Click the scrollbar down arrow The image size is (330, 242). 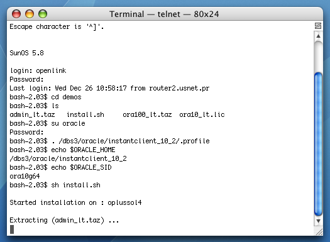pyautogui.click(x=318, y=221)
